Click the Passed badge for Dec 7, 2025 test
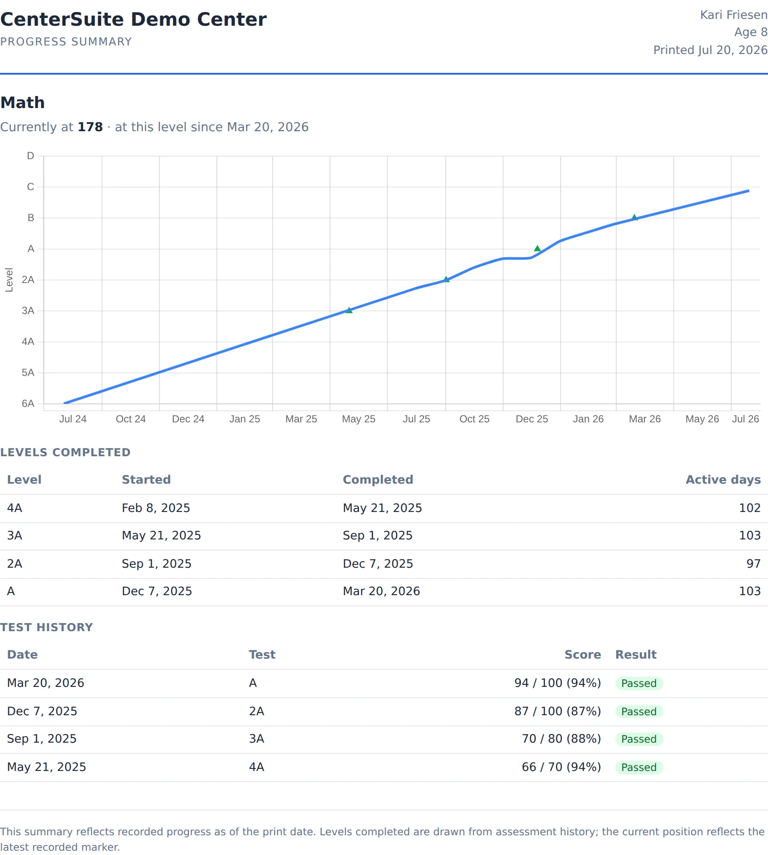768x855 pixels. pyautogui.click(x=639, y=711)
